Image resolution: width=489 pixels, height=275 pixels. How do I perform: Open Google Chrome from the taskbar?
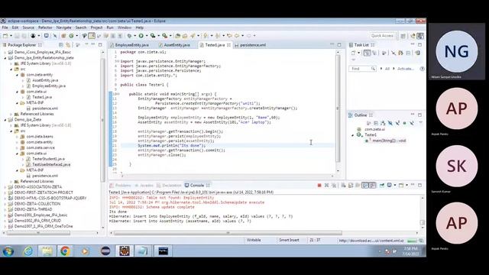coord(65,251)
